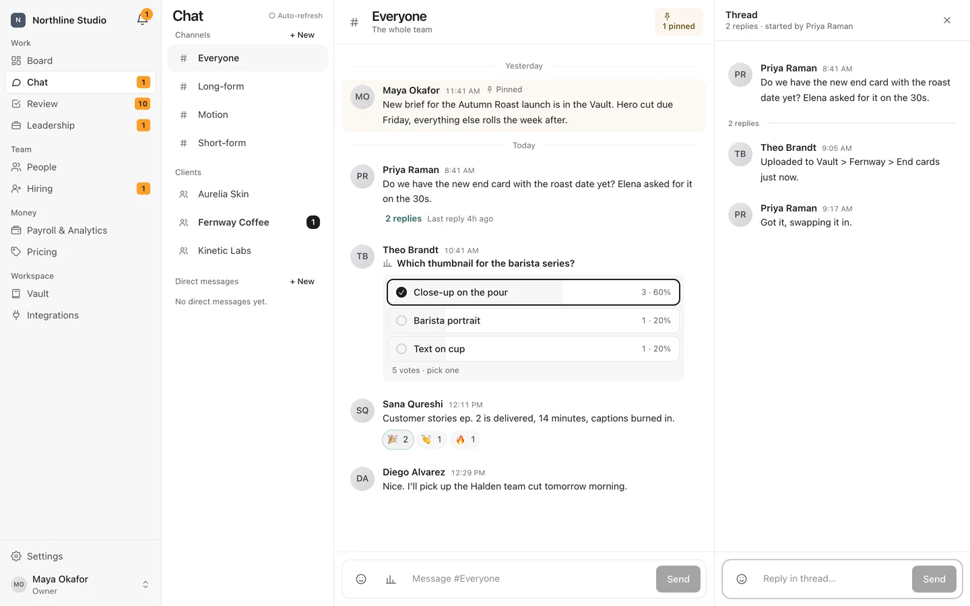Screen dimensions: 970x606
Task: Open the Integrations page
Action: pos(81,315)
